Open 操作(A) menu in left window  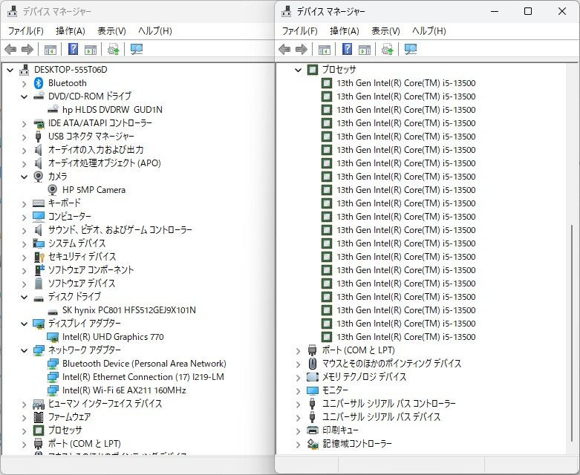coord(71,31)
